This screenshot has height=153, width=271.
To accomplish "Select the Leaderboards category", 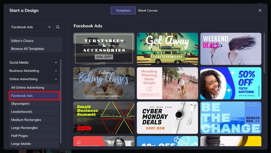I will (34, 112).
